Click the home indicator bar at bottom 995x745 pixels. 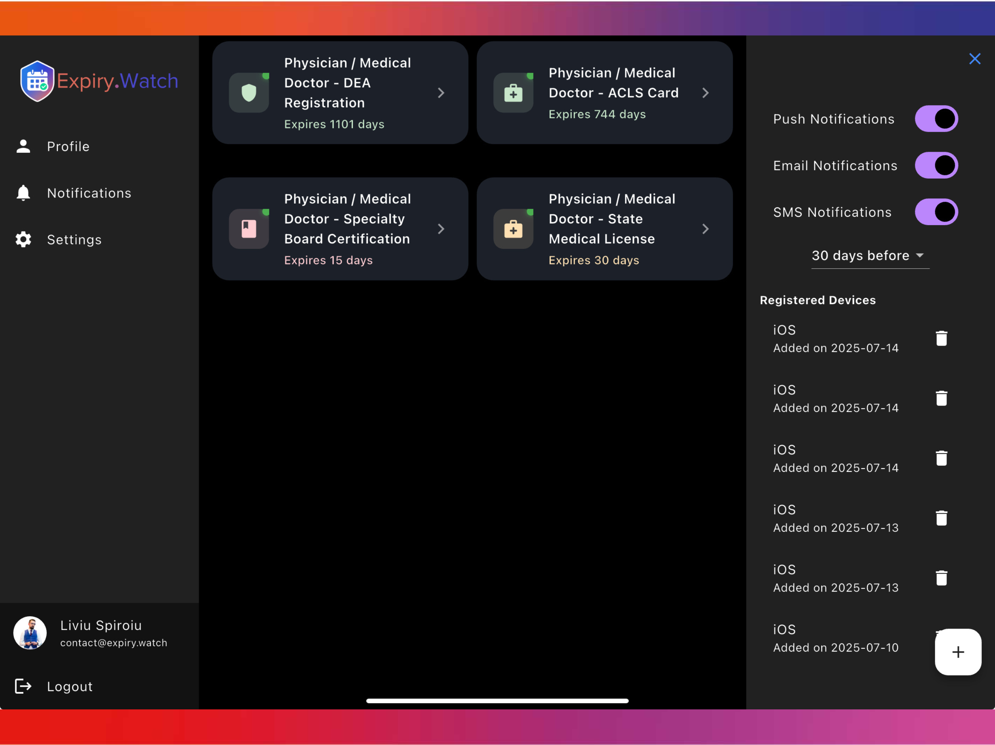pyautogui.click(x=497, y=701)
